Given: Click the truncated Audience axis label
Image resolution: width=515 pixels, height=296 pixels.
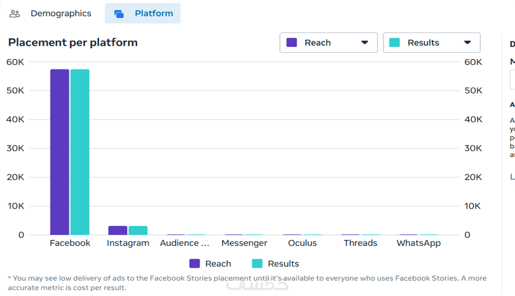Looking at the screenshot, I should coord(185,243).
